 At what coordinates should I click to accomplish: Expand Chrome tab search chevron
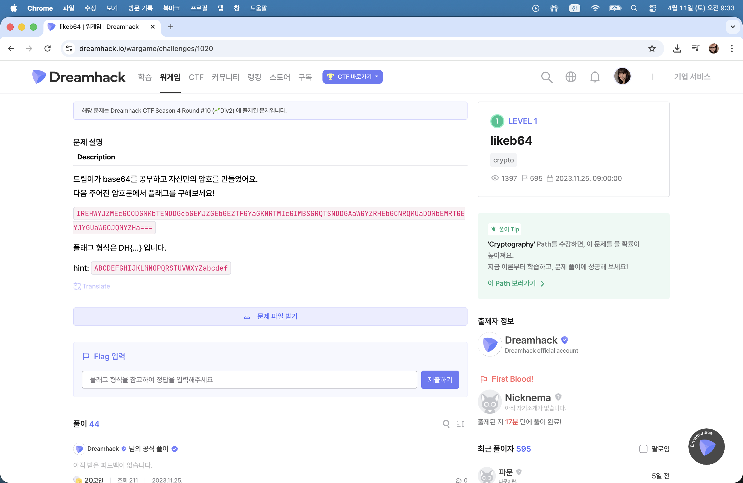[733, 27]
